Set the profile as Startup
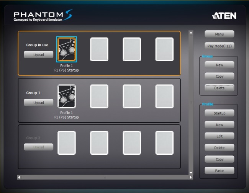The image size is (249, 193). click(x=219, y=113)
